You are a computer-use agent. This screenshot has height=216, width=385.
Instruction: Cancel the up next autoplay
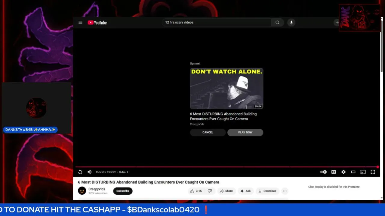pos(208,132)
